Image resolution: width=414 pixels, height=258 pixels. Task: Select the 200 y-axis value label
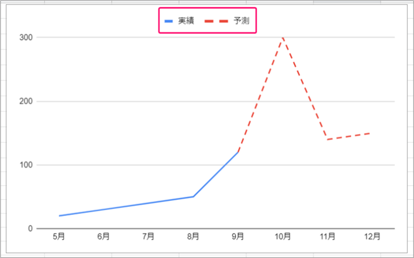pyautogui.click(x=26, y=101)
